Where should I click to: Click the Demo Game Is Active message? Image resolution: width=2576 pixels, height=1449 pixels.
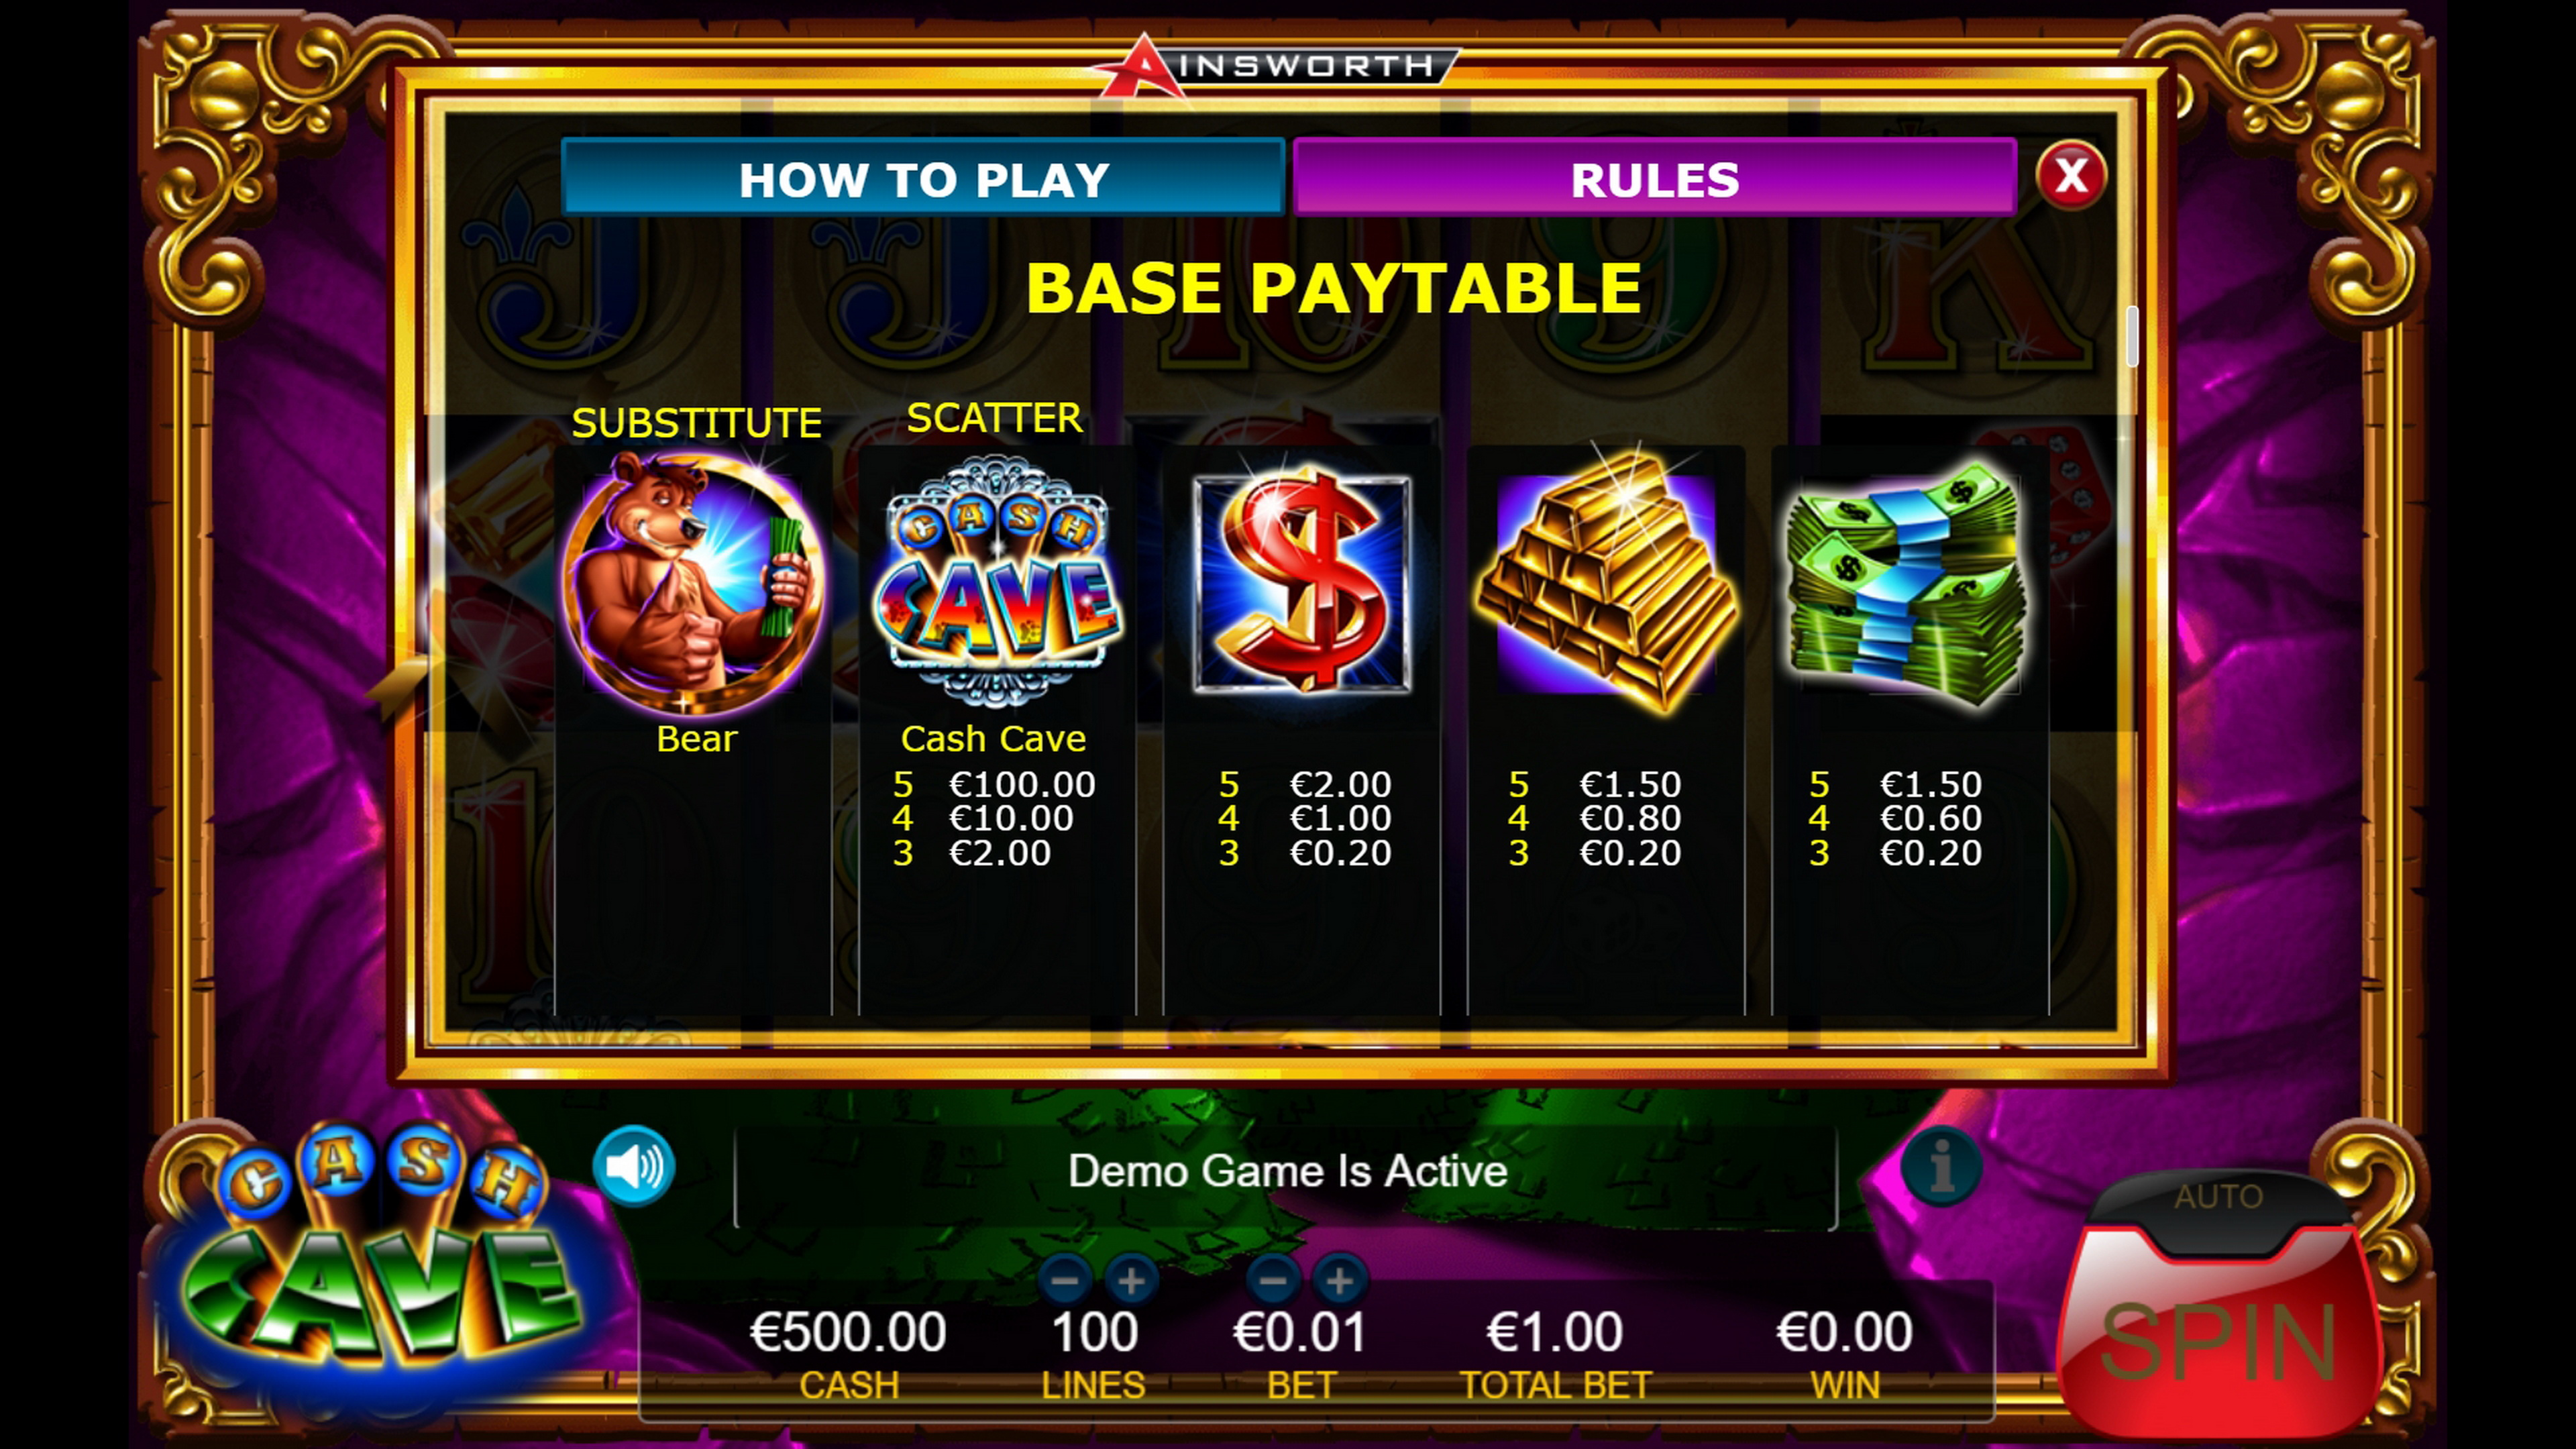[x=1287, y=1171]
